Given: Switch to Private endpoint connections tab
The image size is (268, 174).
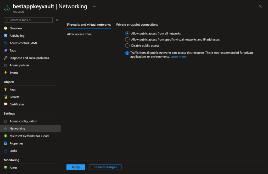Looking at the screenshot, I should [x=137, y=25].
